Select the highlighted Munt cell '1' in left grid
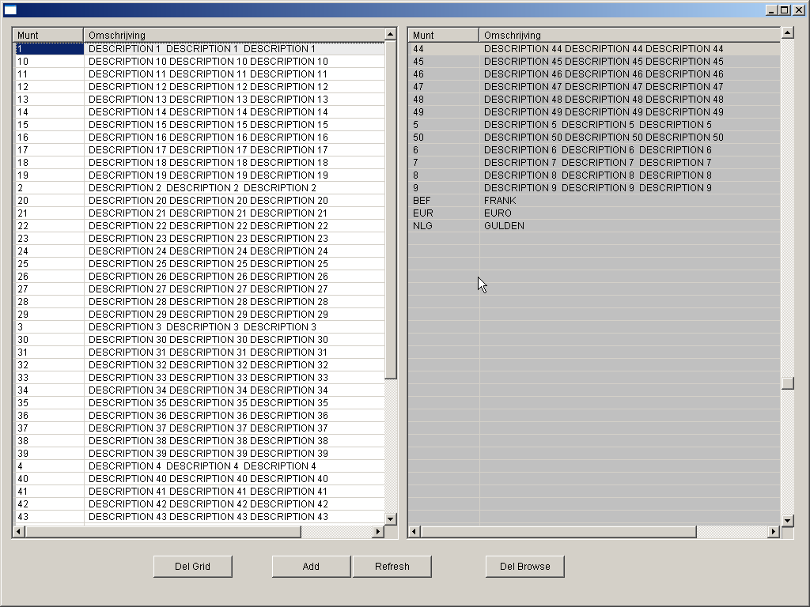 tap(48, 48)
